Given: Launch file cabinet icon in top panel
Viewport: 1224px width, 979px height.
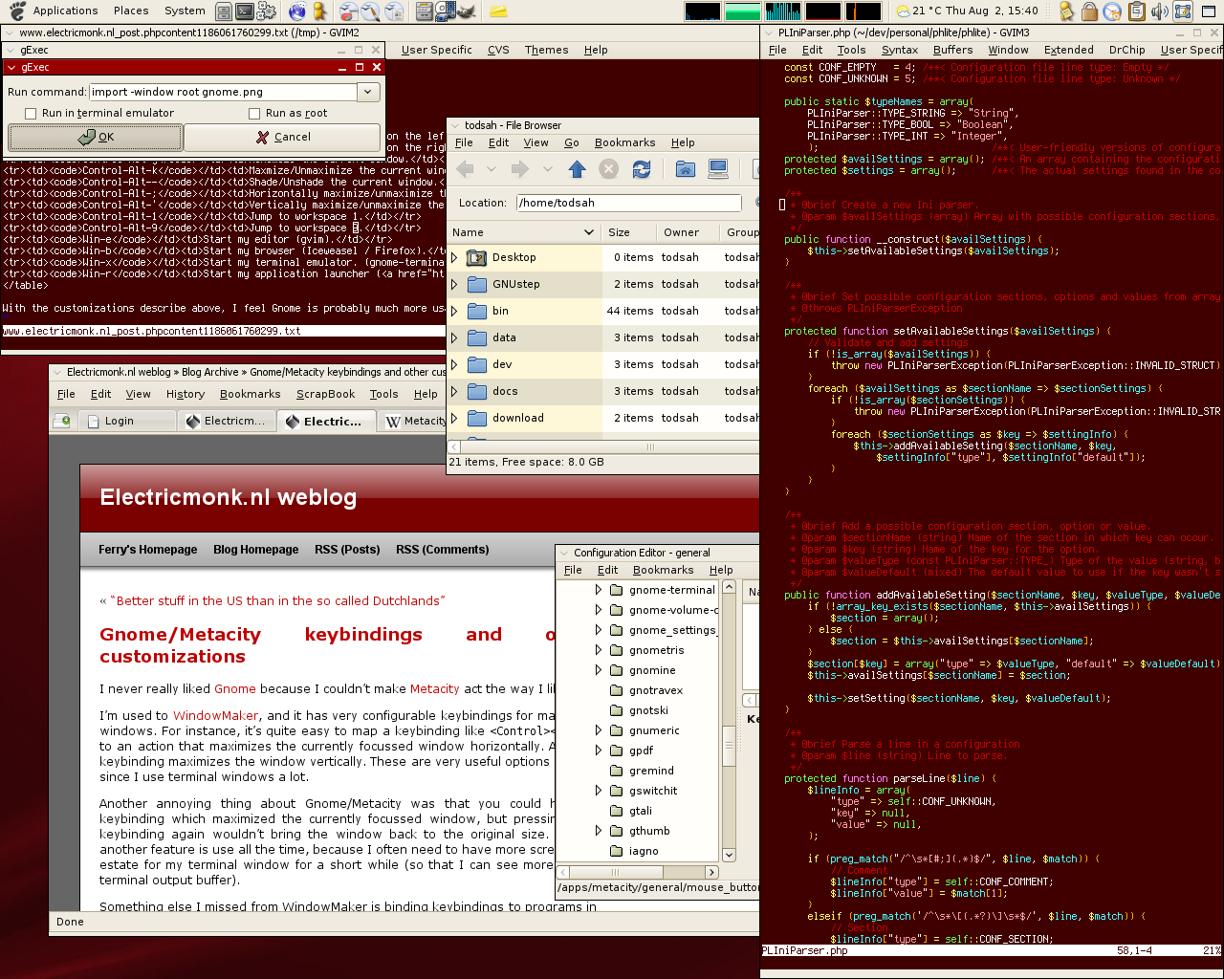Looking at the screenshot, I should [x=224, y=11].
